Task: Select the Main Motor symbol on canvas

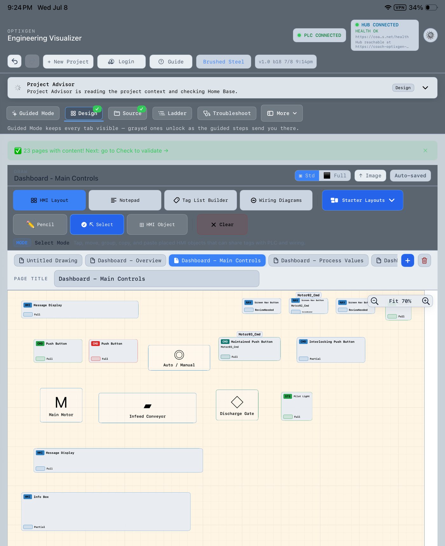Action: click(61, 405)
